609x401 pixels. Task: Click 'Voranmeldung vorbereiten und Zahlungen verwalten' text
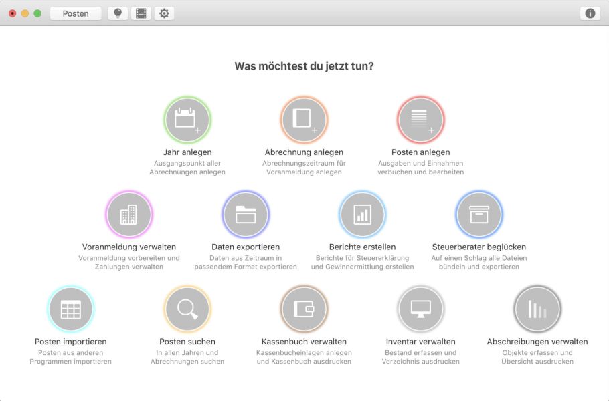pos(129,263)
